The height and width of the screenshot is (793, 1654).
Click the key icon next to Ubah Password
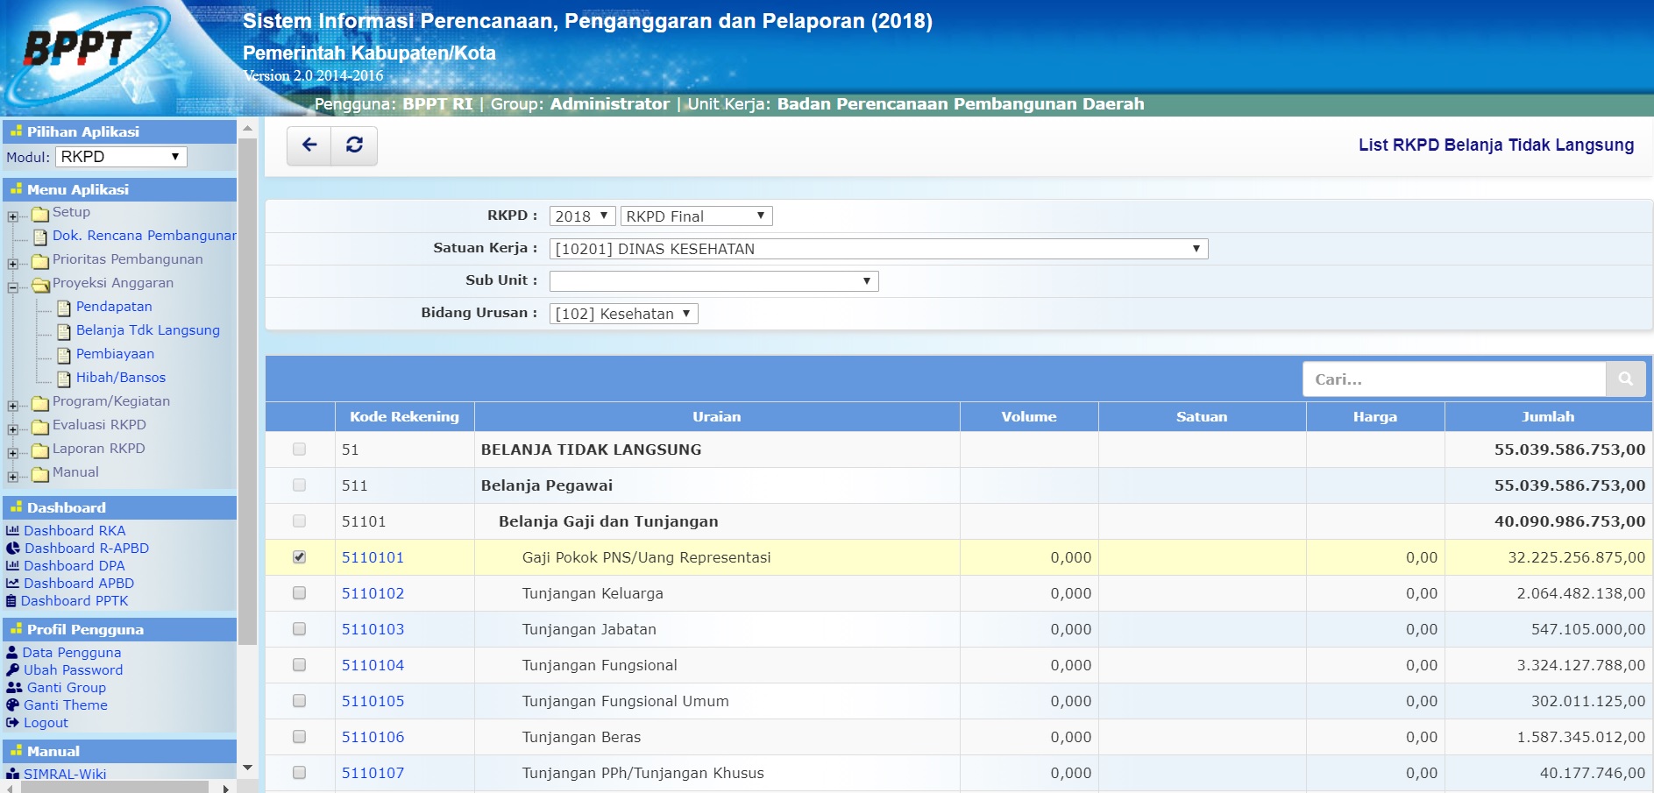[14, 669]
